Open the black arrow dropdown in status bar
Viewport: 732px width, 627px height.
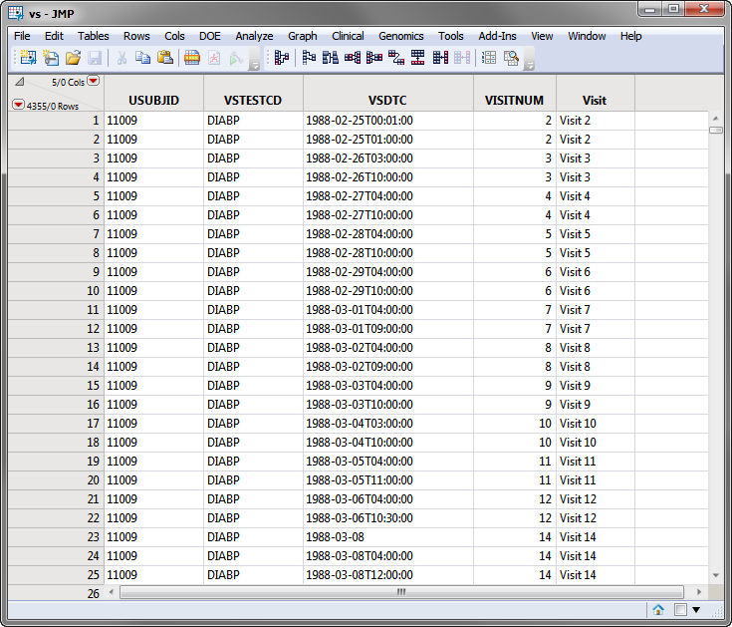coord(696,610)
